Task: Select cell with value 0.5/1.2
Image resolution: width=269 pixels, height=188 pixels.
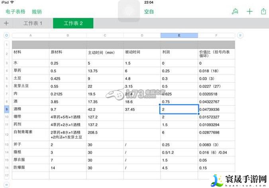Action: (x=179, y=152)
